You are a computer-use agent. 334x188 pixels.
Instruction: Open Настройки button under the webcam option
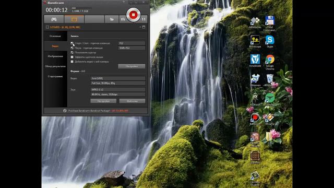pyautogui.click(x=132, y=66)
